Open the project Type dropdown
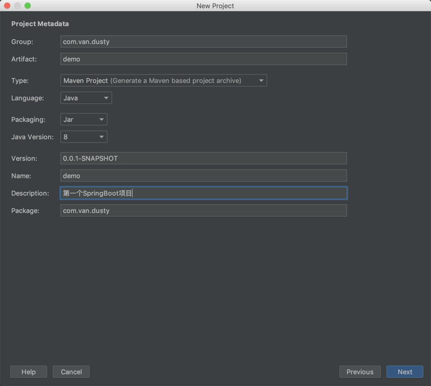Image resolution: width=431 pixels, height=386 pixels. [163, 81]
